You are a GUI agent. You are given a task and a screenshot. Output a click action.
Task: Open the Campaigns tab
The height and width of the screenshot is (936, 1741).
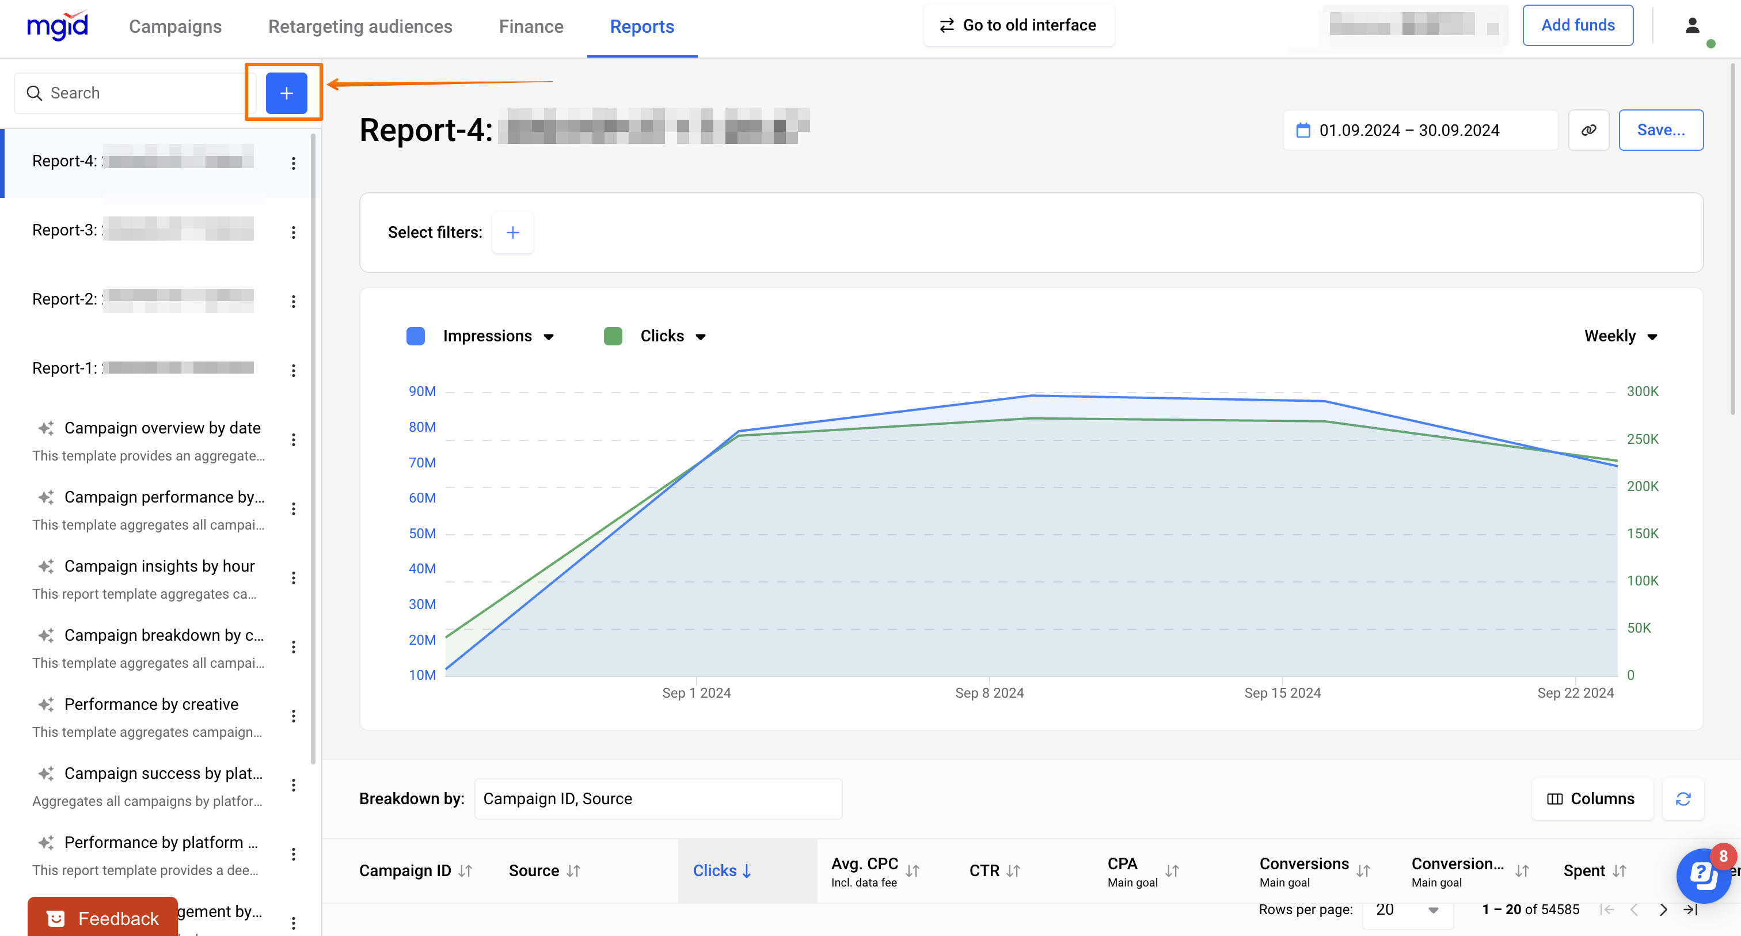point(175,26)
